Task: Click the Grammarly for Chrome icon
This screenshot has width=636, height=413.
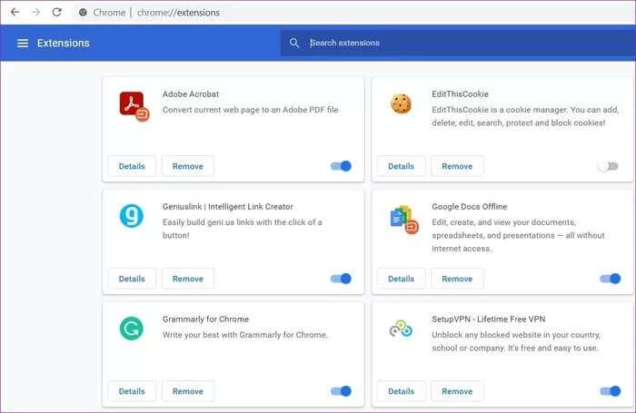Action: (132, 329)
